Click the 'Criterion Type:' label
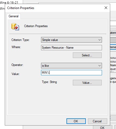The image size is (116, 129). (20, 40)
